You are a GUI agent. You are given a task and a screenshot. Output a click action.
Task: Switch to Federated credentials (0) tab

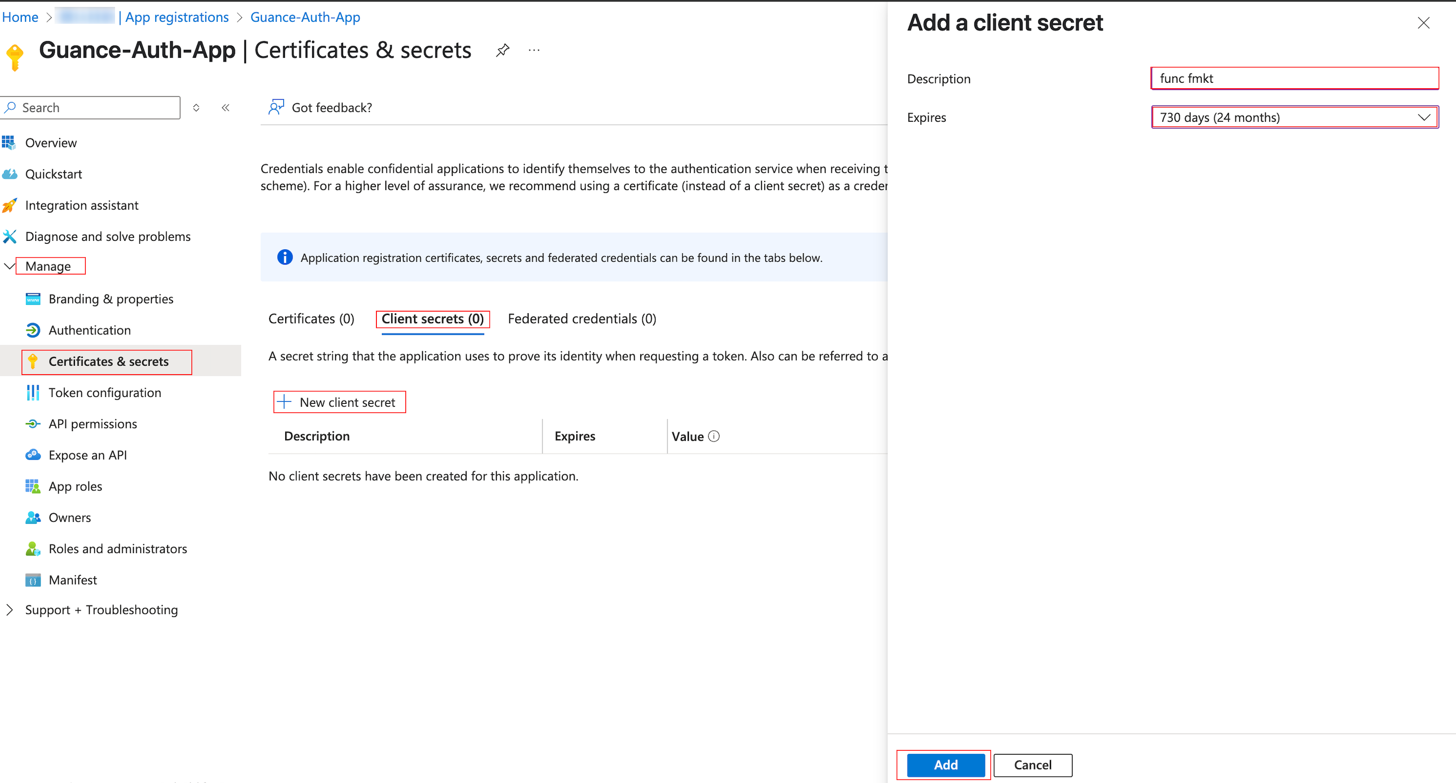(582, 319)
